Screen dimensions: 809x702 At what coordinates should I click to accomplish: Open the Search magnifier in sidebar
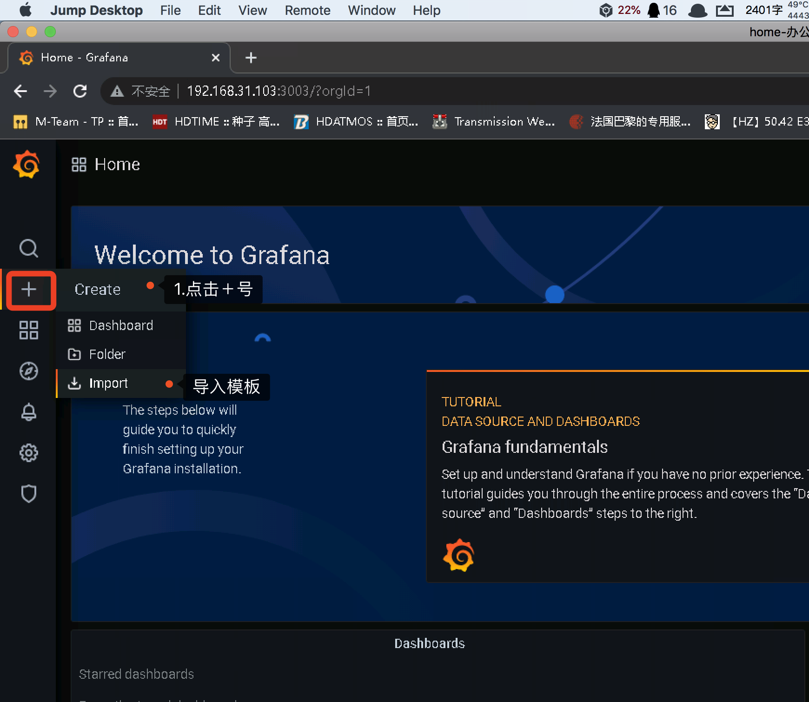coord(29,248)
